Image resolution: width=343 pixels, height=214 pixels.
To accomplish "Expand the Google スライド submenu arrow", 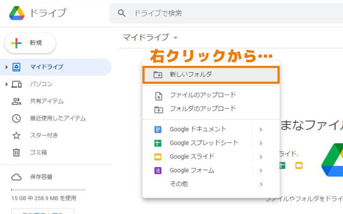I will pos(261,157).
